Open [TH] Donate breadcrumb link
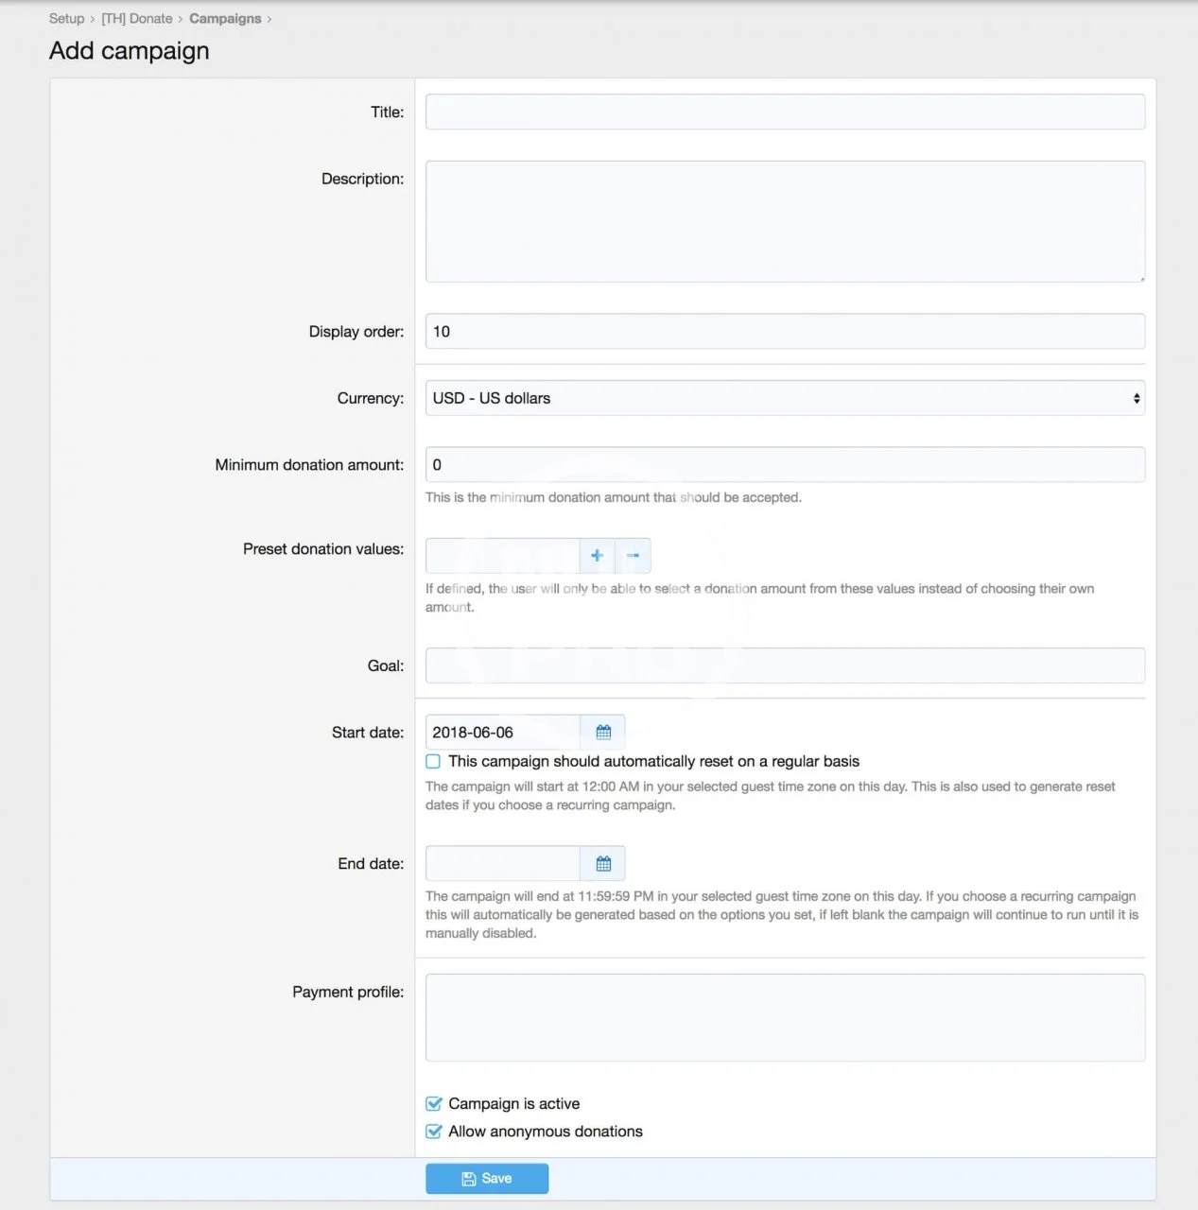1198x1210 pixels. 137,19
